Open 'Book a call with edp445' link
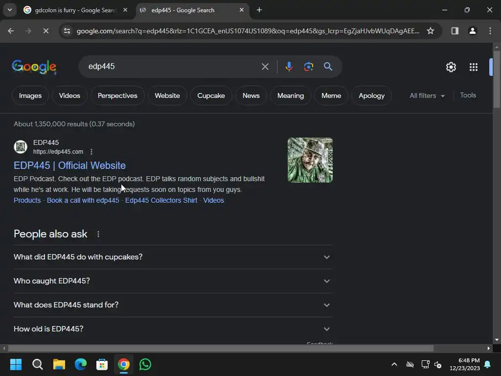This screenshot has height=376, width=501. pyautogui.click(x=83, y=200)
